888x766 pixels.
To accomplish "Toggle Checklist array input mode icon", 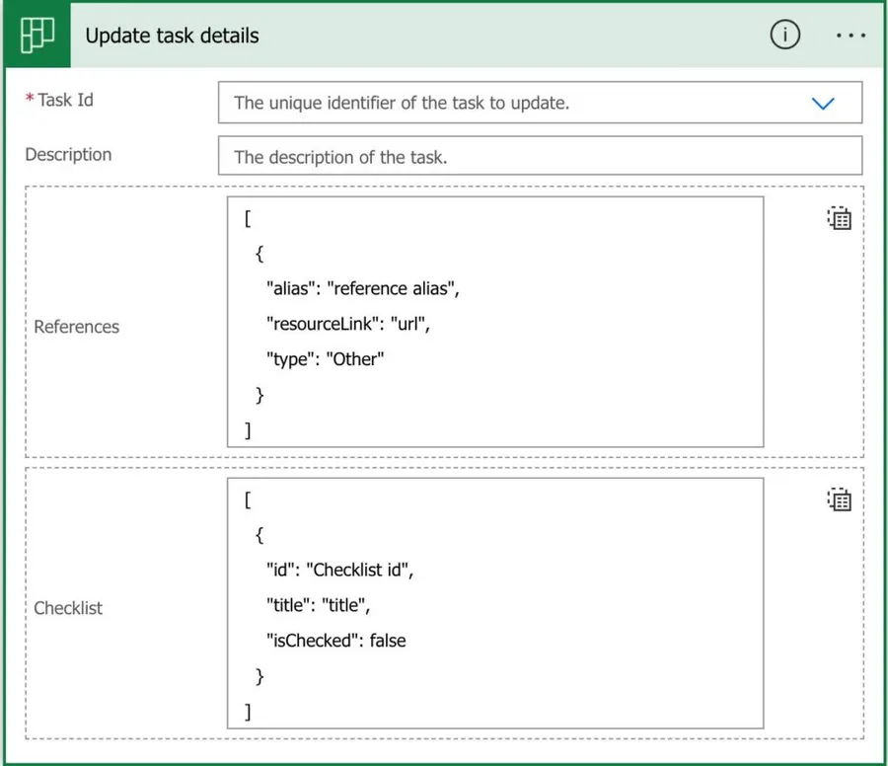I will point(838,500).
